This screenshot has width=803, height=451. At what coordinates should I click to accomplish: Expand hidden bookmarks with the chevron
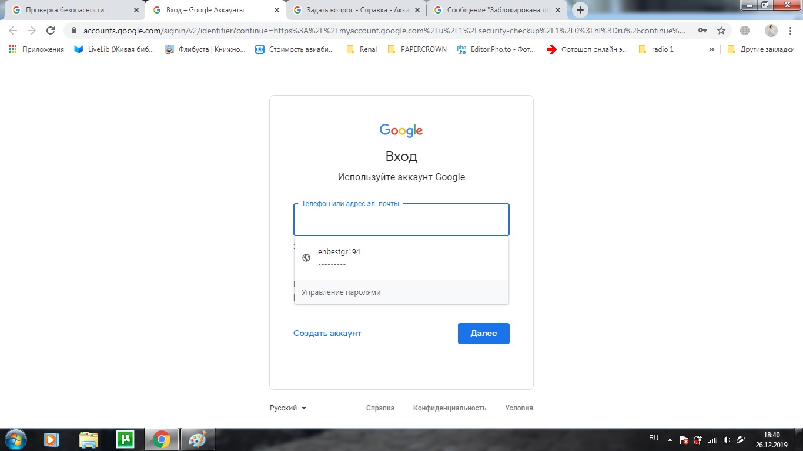[x=712, y=49]
